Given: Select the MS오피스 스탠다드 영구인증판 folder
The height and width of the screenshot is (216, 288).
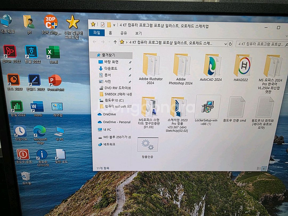Looking at the screenshot, I should (x=149, y=112).
